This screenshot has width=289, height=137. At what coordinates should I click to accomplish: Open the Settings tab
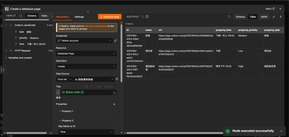pos(79,17)
